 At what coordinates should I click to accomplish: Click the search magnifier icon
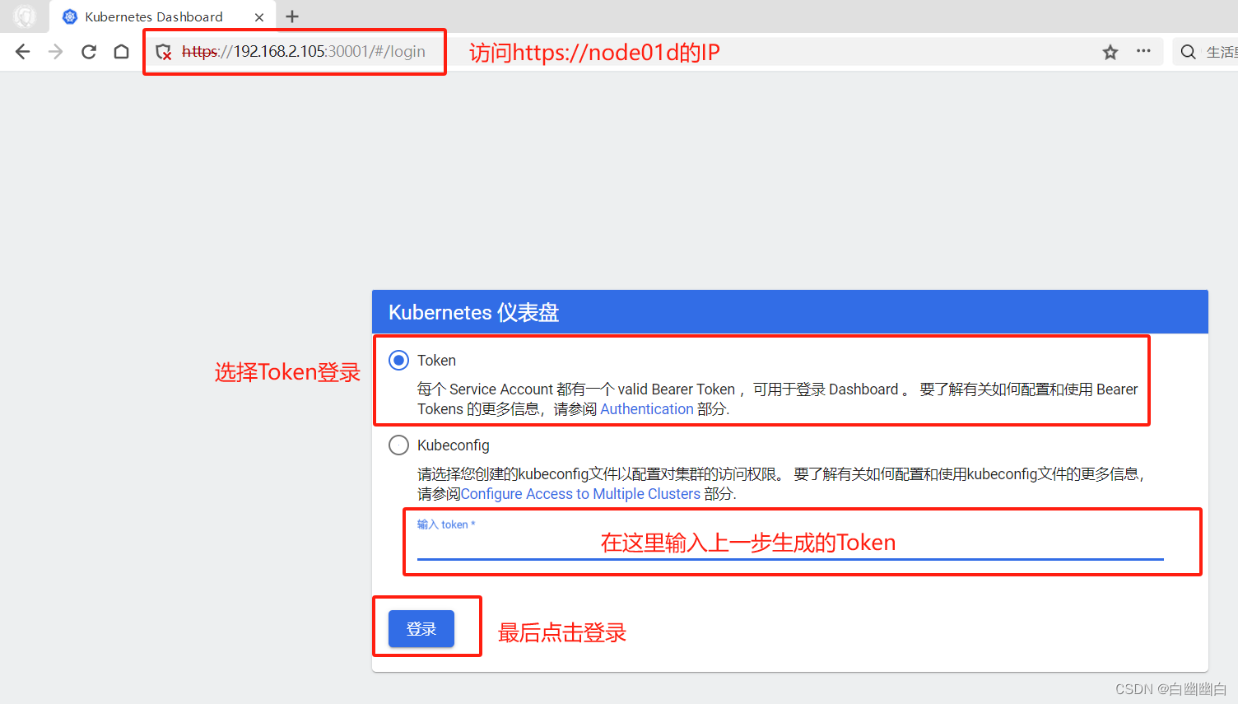click(x=1188, y=52)
